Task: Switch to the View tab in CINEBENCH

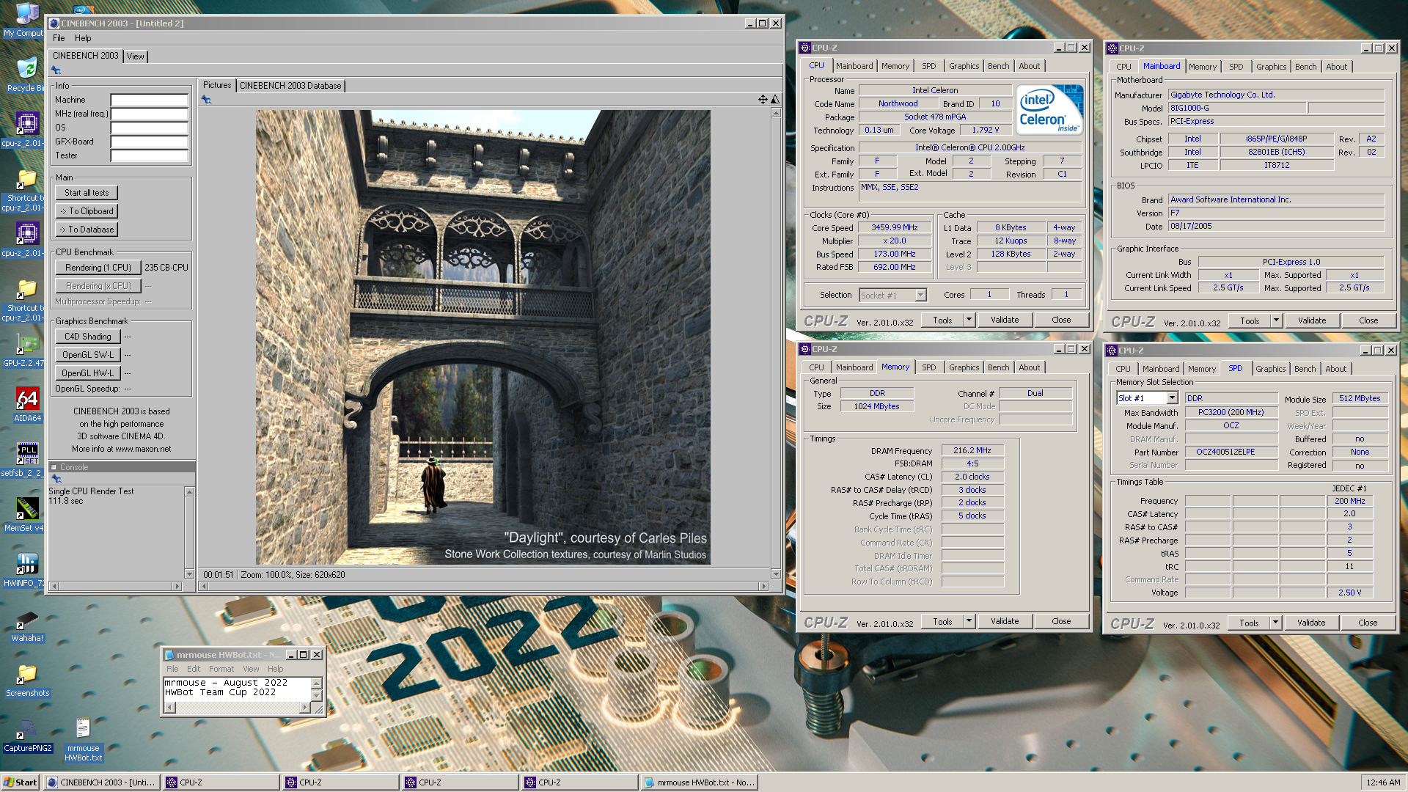Action: pyautogui.click(x=136, y=56)
